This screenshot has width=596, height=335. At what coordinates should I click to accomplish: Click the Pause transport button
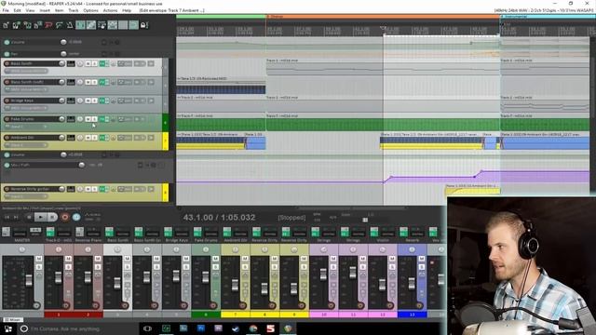pos(52,217)
